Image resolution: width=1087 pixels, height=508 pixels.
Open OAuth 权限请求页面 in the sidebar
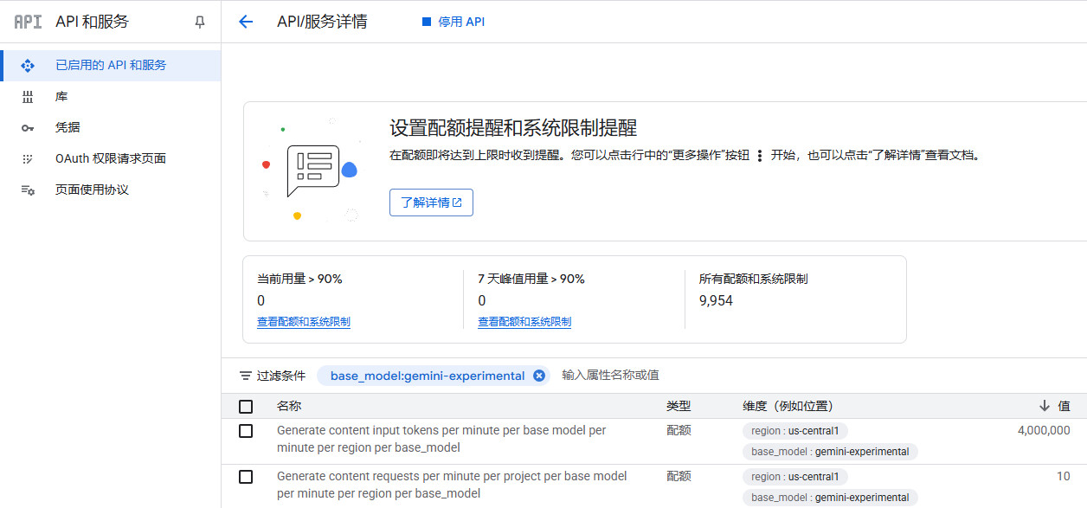110,159
